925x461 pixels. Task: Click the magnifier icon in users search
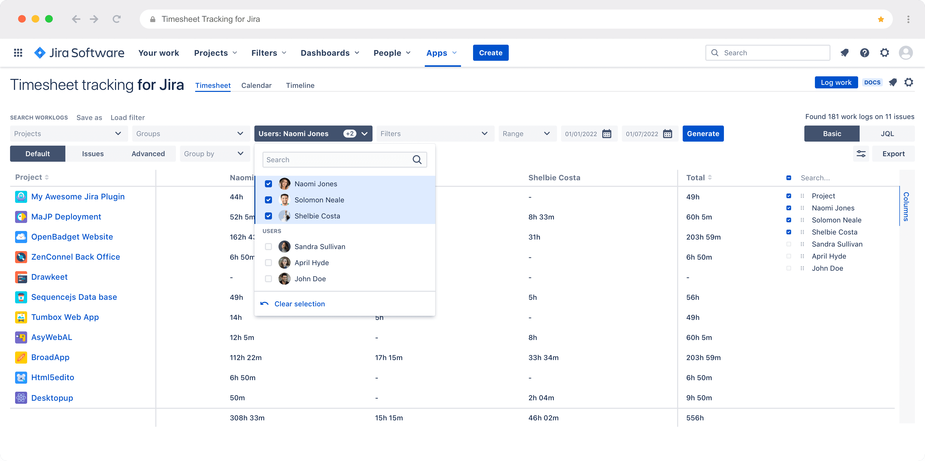click(x=417, y=160)
